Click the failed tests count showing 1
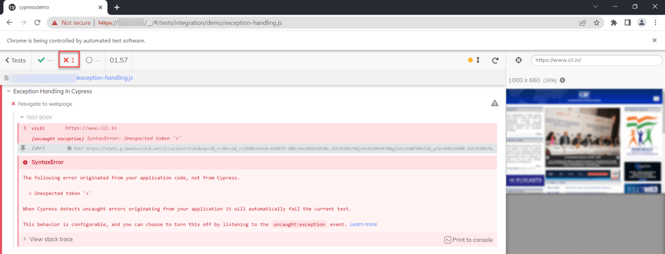 pyautogui.click(x=69, y=60)
